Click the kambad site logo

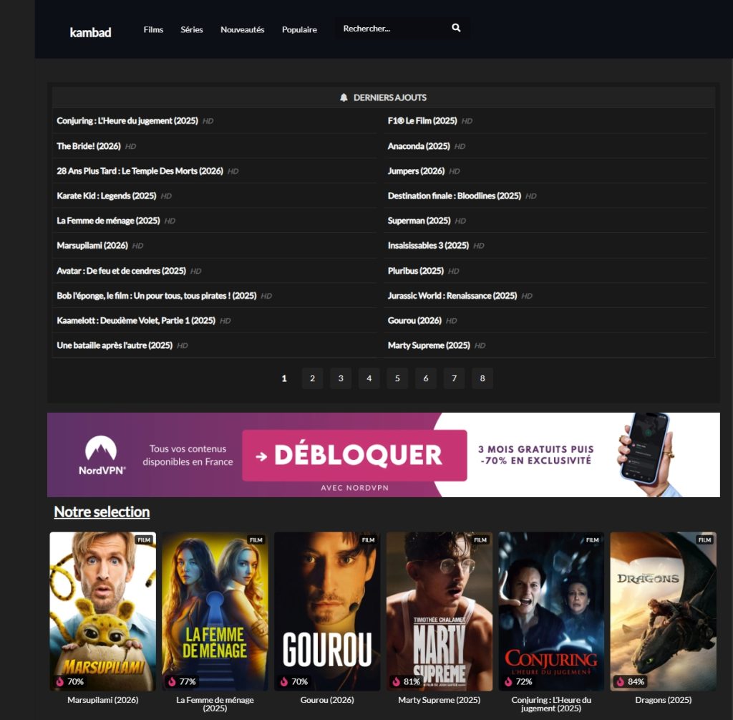91,32
